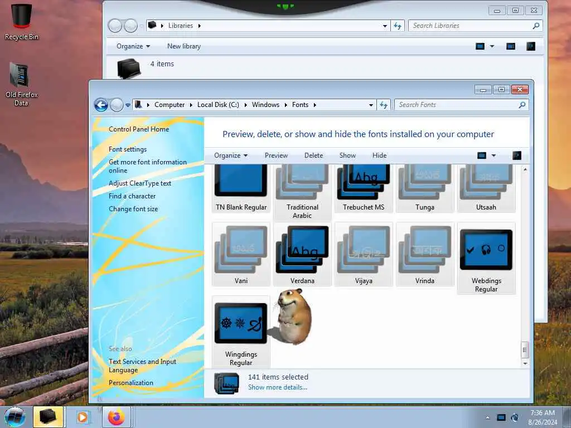The width and height of the screenshot is (571, 428).
Task: Open Font settings link
Action: pos(128,149)
